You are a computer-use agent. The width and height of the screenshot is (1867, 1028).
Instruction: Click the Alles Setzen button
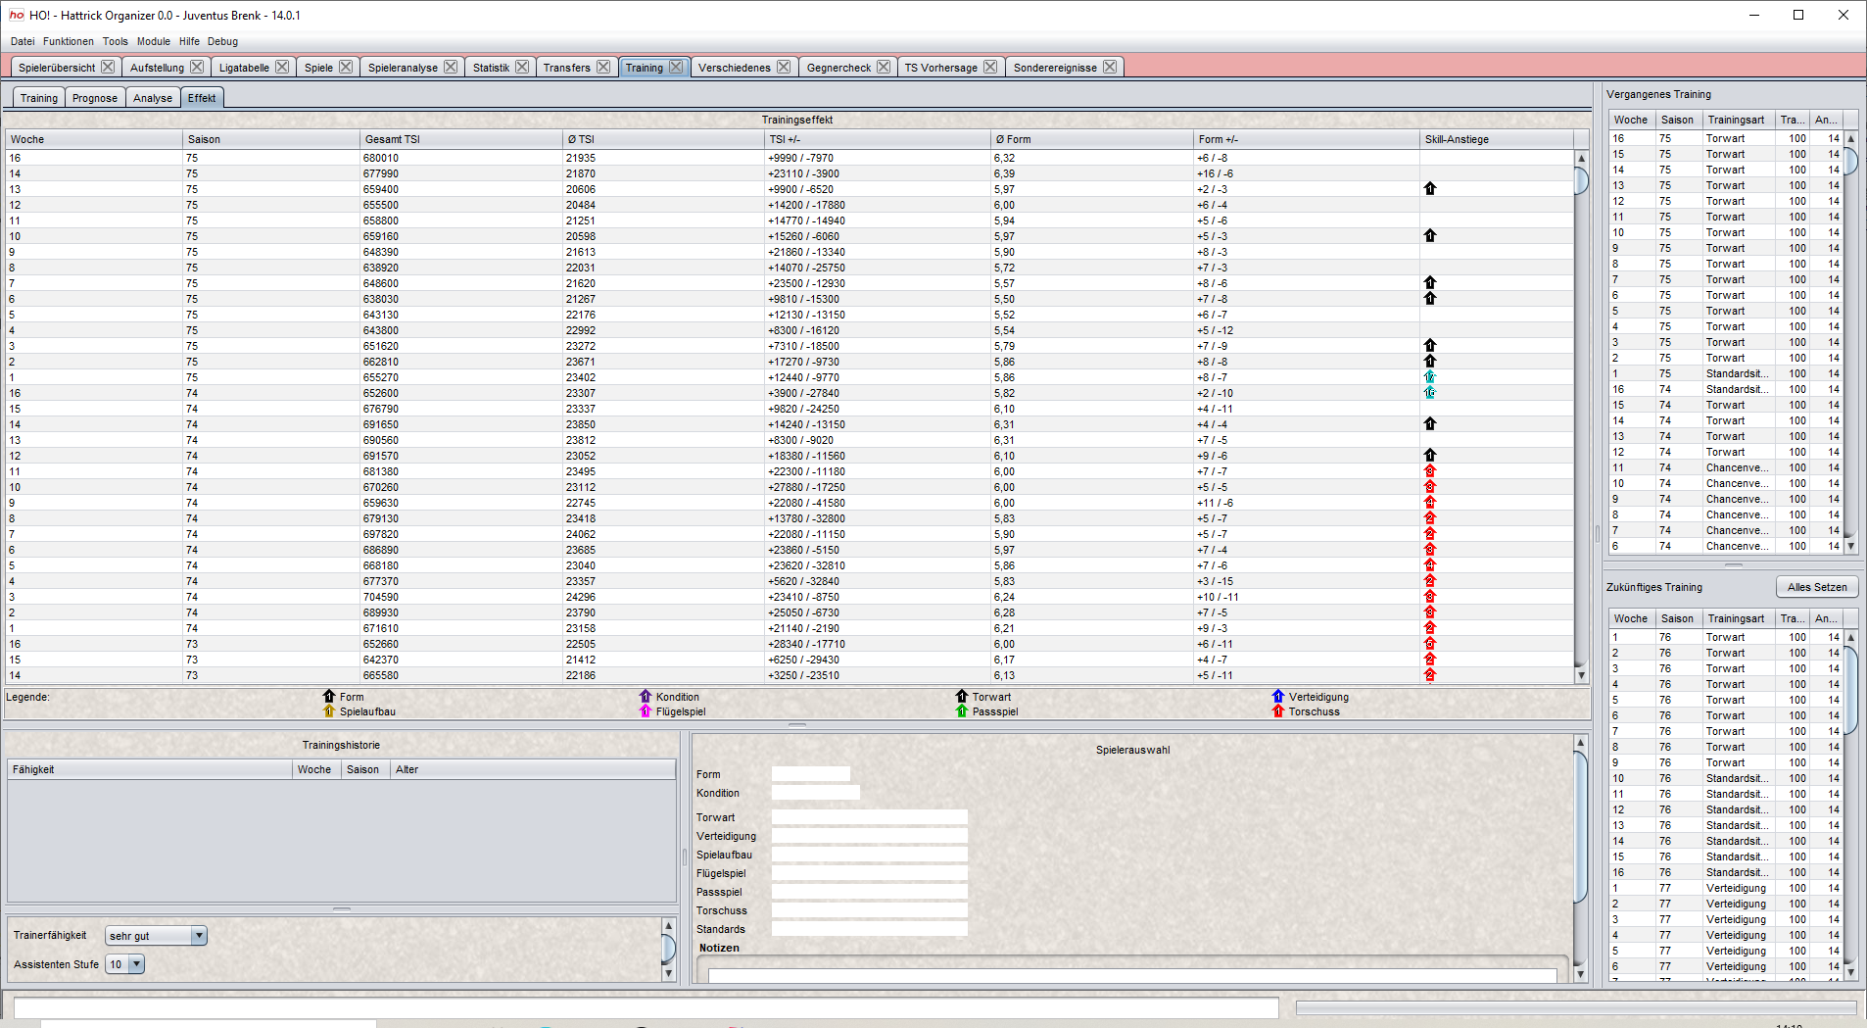tap(1817, 586)
